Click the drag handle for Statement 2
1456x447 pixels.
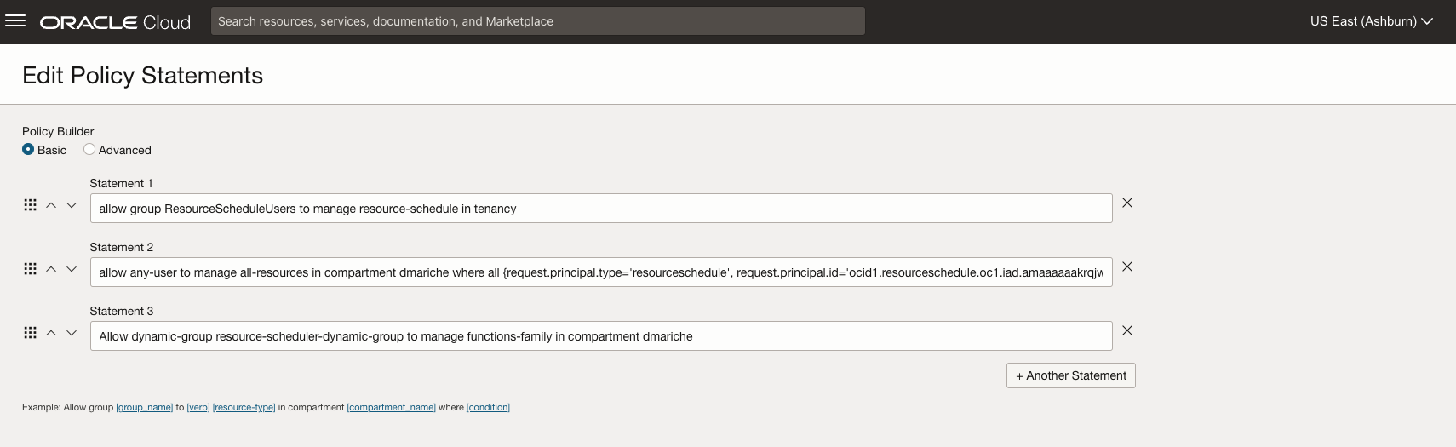point(30,269)
